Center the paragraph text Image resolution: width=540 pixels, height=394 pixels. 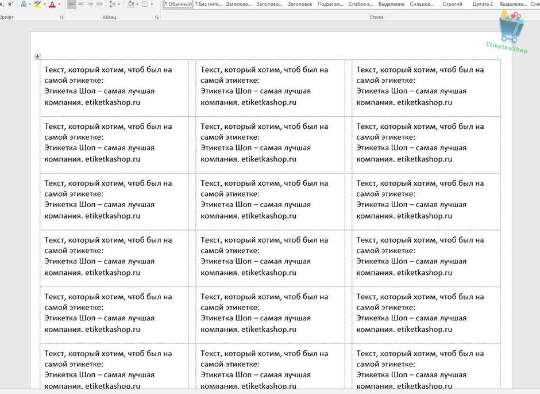(81, 4)
